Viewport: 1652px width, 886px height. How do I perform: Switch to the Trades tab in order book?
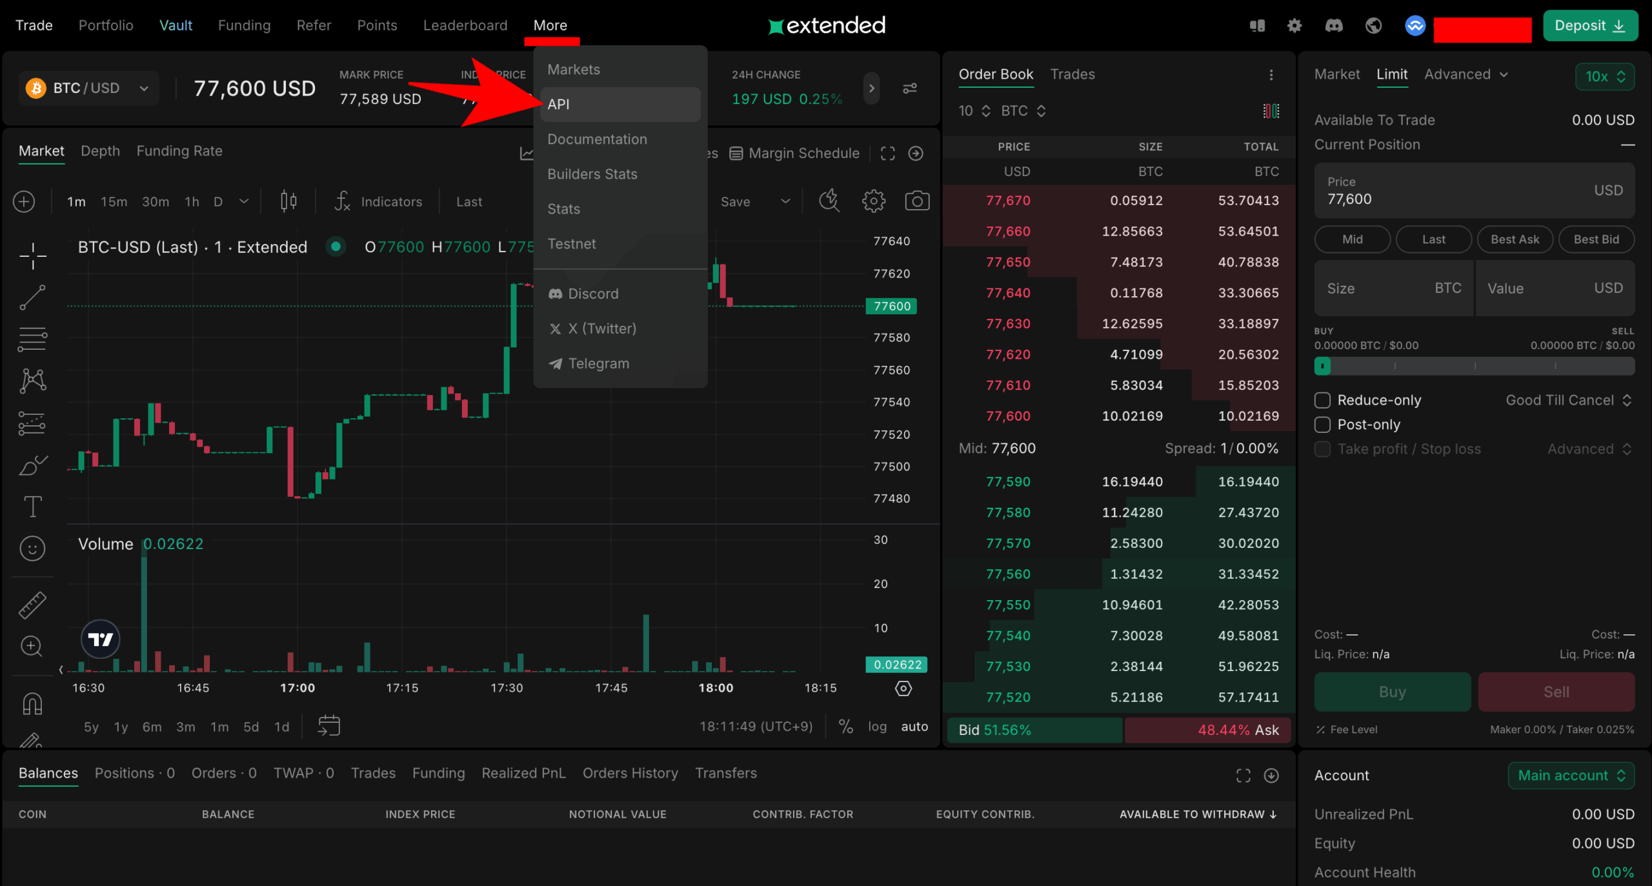[x=1072, y=74]
